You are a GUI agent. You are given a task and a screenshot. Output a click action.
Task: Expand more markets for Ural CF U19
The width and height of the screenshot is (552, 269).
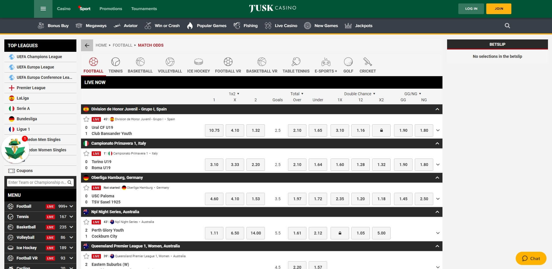(x=438, y=130)
